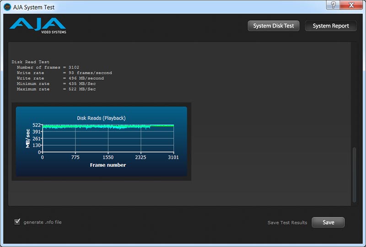The height and width of the screenshot is (247, 366).
Task: Click the 1550 value on chart axis
Action: coord(108,157)
